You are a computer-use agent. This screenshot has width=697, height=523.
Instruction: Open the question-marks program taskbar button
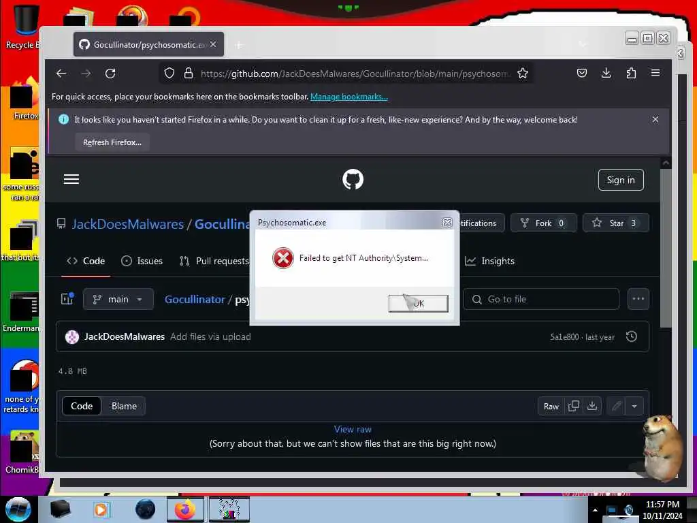pyautogui.click(x=229, y=509)
